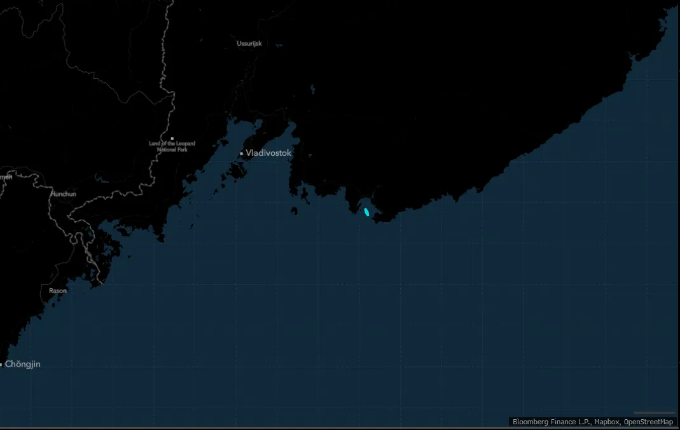
Task: Click the Bloomberg Finance L.P., Mapbox, OpenStreetMap attribution text
Action: (x=593, y=422)
